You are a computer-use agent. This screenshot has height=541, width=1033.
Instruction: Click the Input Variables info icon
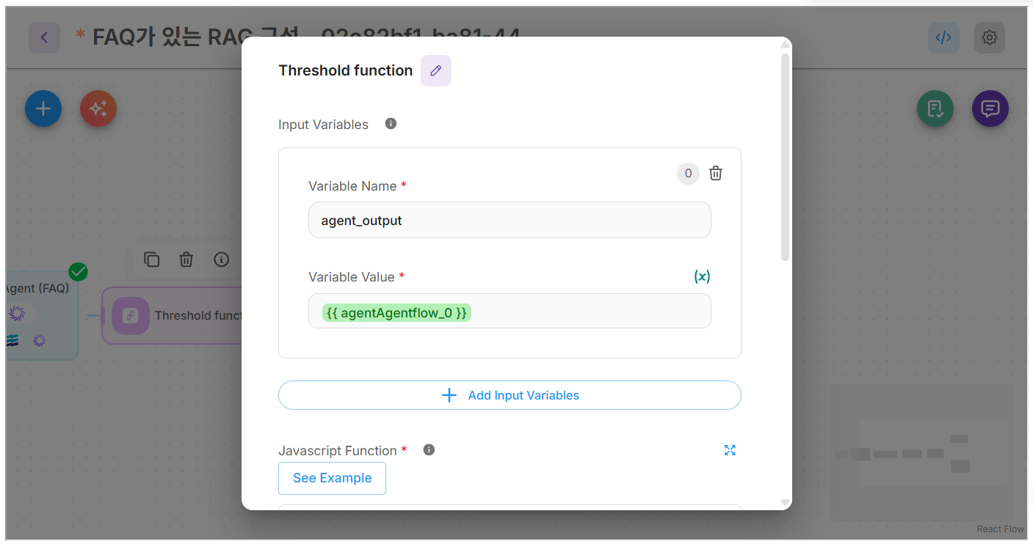391,124
